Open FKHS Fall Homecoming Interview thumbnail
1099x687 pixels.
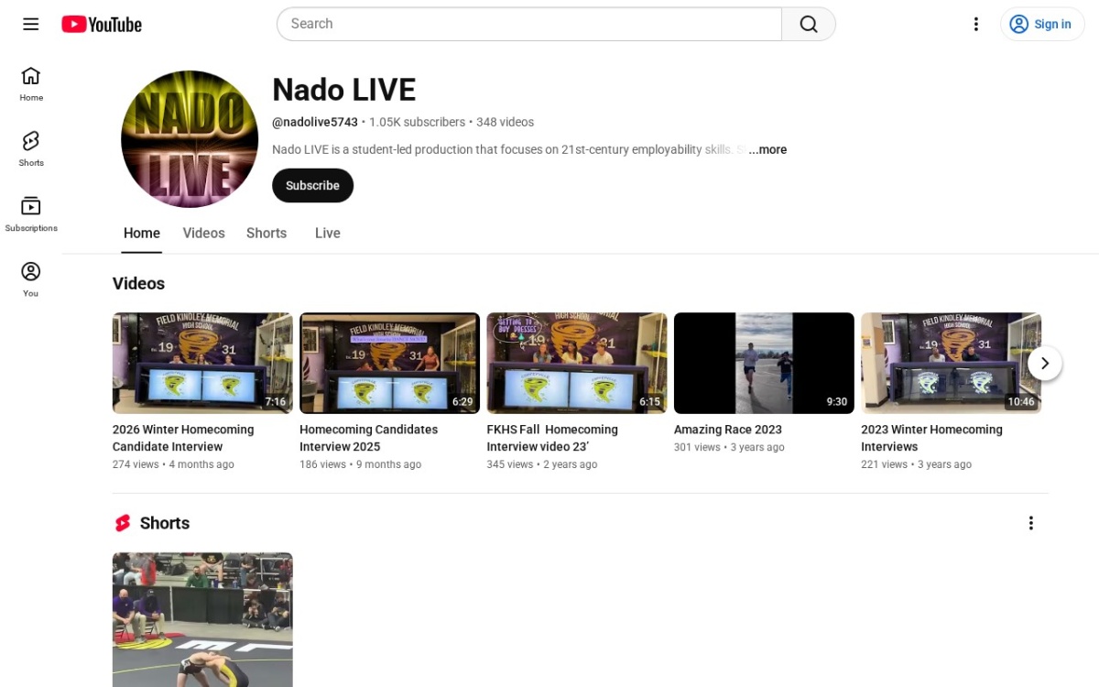point(577,363)
